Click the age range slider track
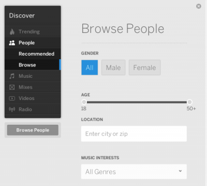207x186 pixels. coord(137,102)
